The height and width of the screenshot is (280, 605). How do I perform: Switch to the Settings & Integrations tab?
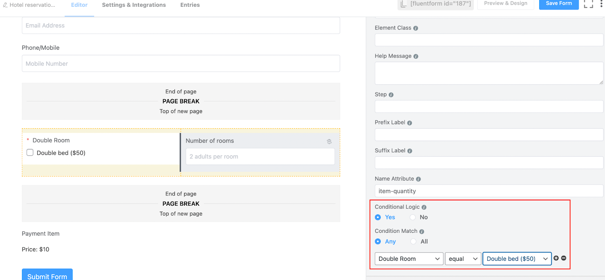(134, 5)
